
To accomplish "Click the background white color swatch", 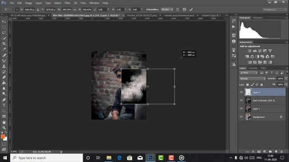I will (6, 139).
